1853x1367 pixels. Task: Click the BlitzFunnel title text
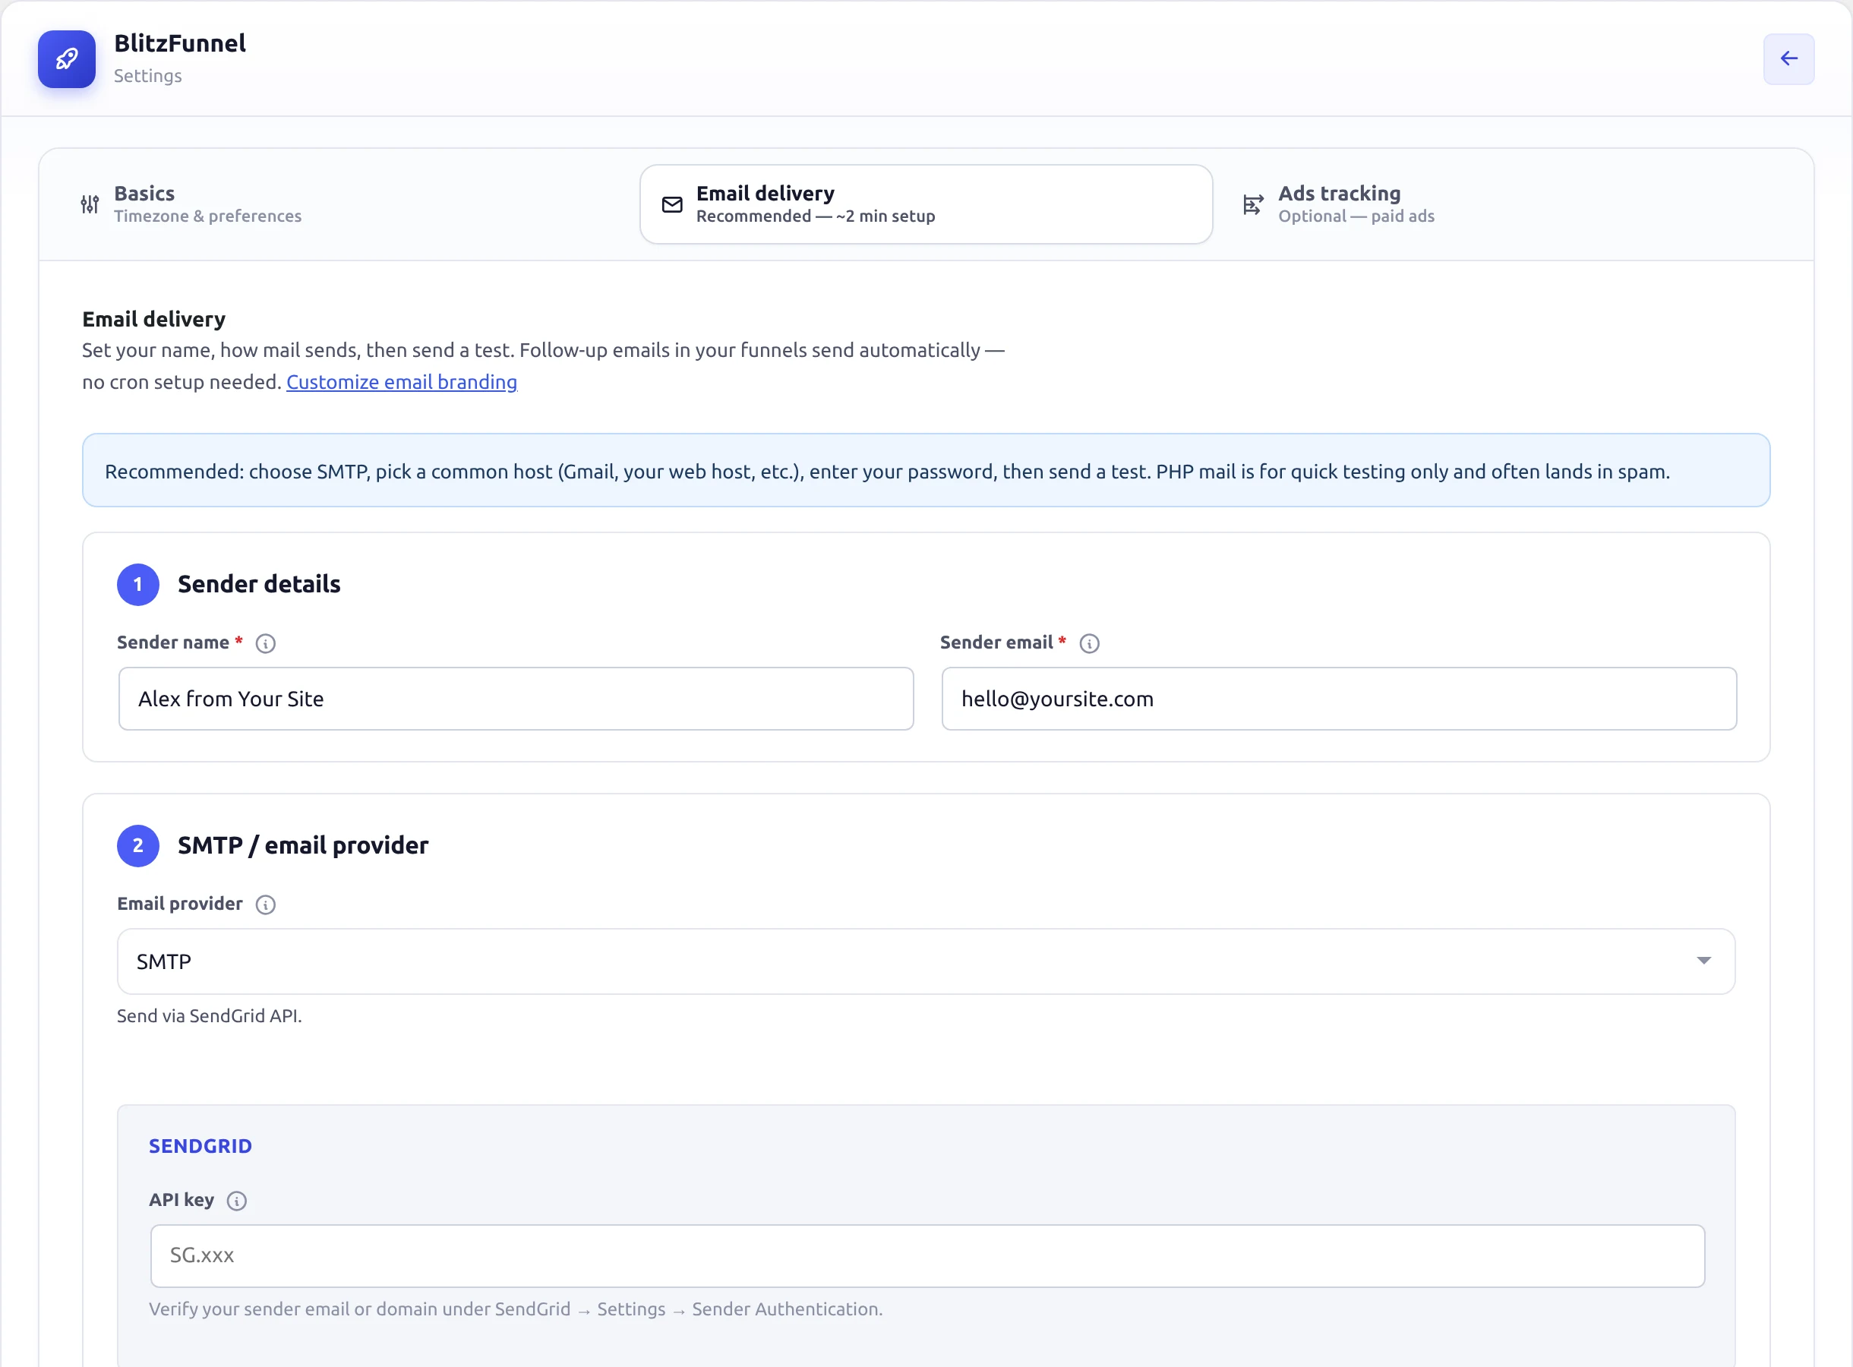click(179, 43)
